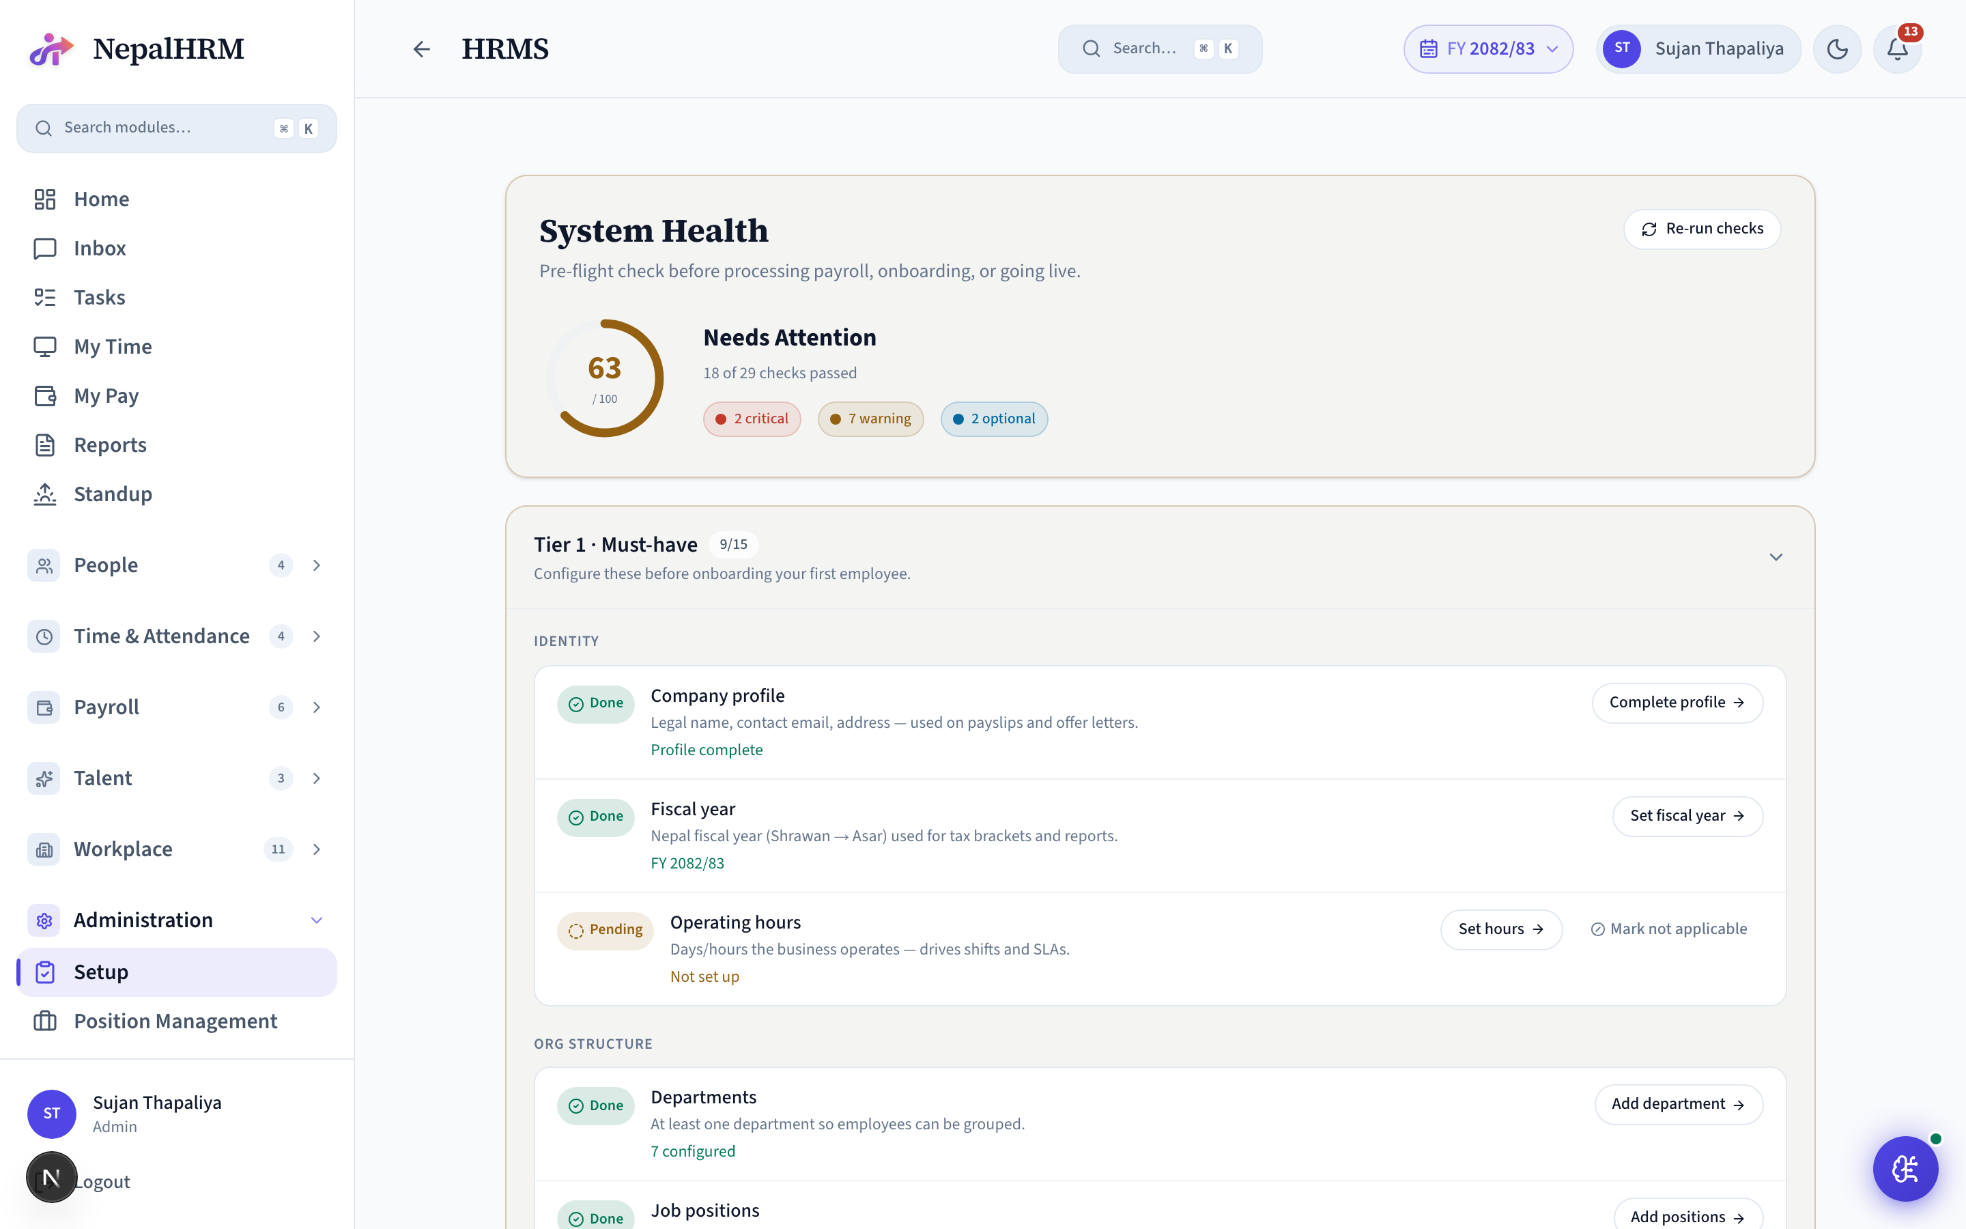Click the round N badge near Logout

click(51, 1177)
